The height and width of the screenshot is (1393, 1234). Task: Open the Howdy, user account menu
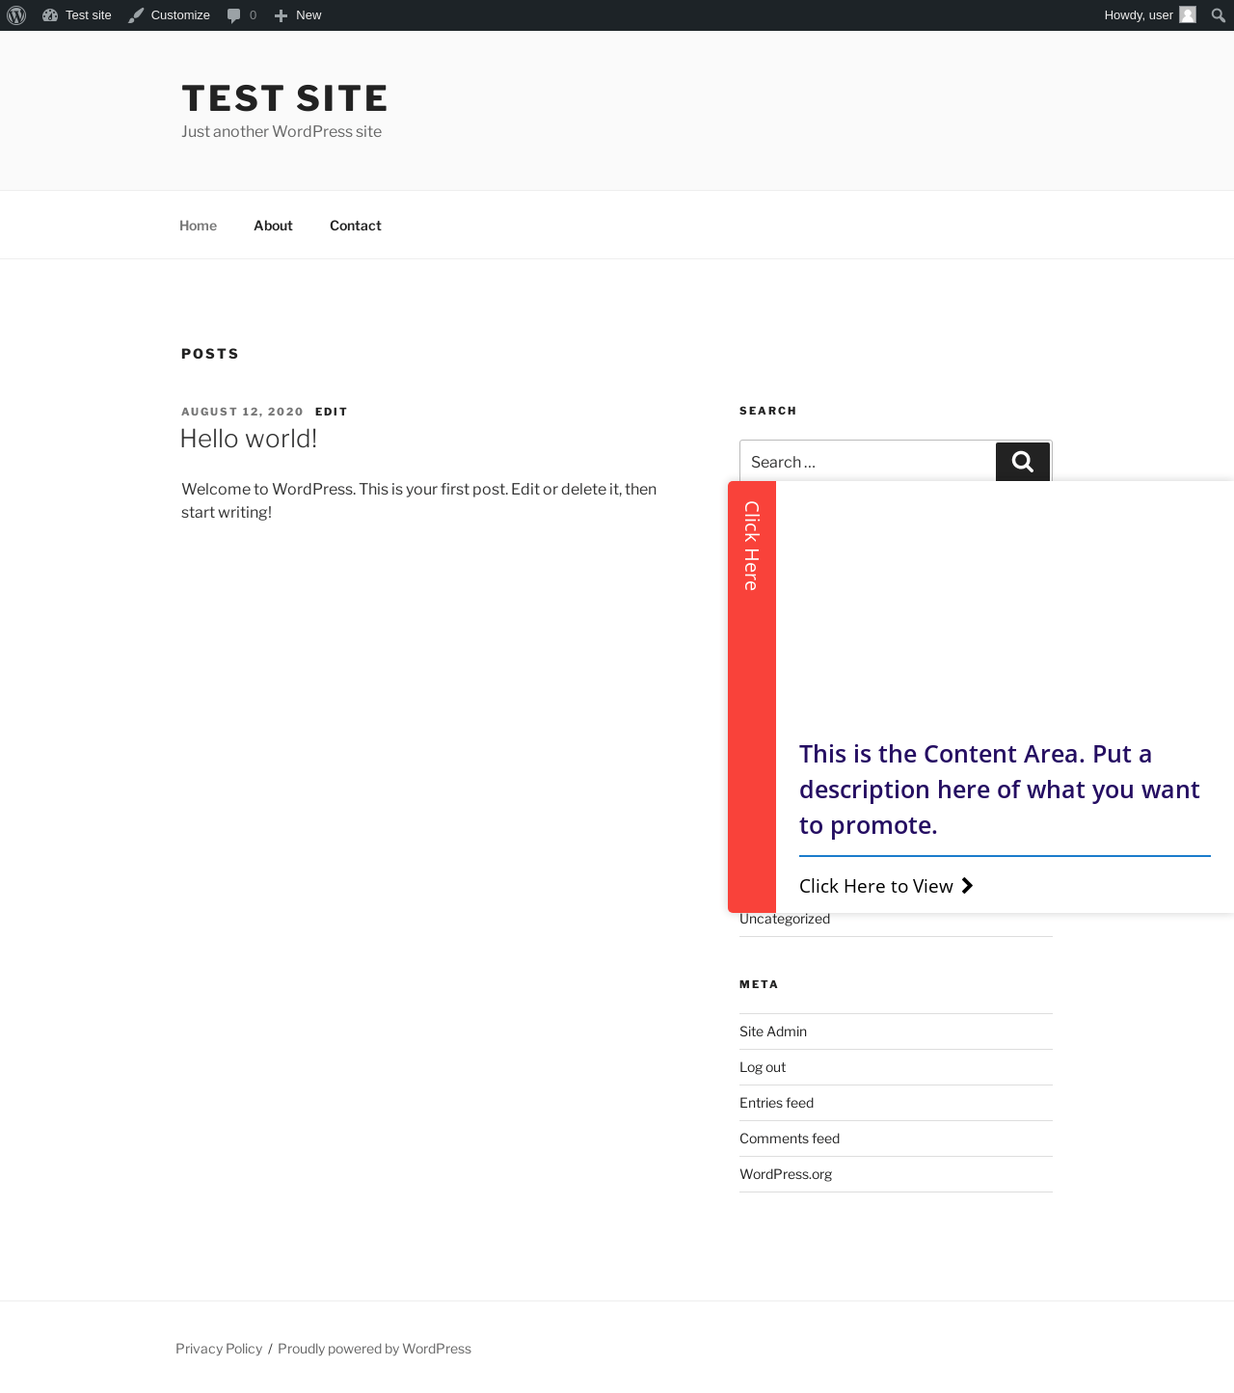click(1138, 15)
